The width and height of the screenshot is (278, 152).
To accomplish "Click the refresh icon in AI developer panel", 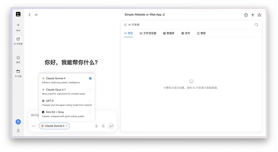I will pyautogui.click(x=256, y=25).
